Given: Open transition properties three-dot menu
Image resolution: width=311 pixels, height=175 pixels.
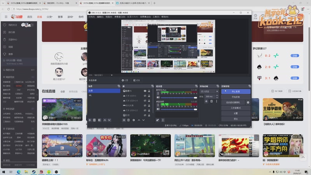Looking at the screenshot, I should click(x=217, y=101).
